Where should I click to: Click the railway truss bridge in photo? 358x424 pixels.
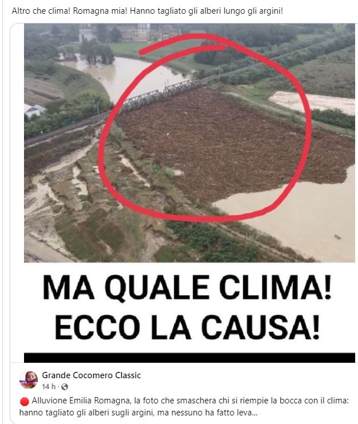point(159,95)
